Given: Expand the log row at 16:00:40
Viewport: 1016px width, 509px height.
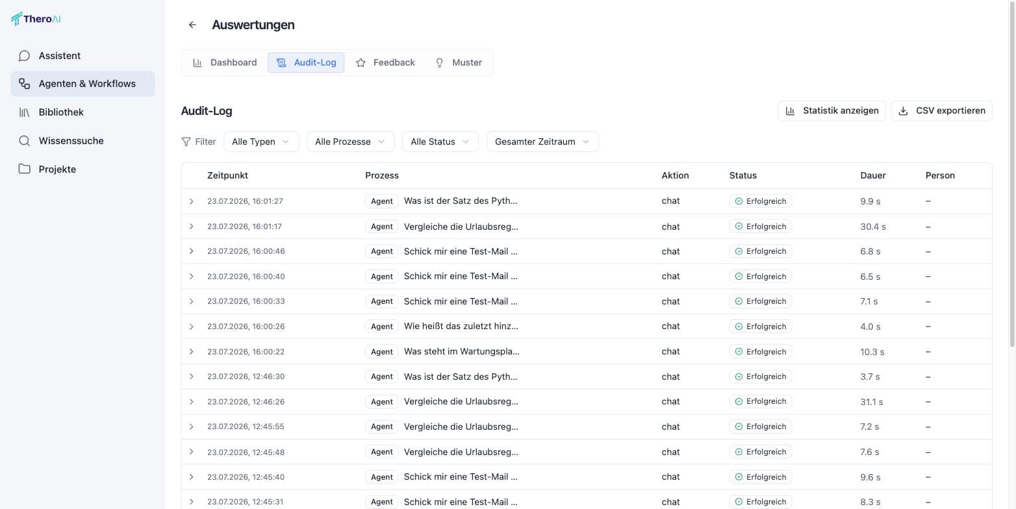Looking at the screenshot, I should point(192,277).
